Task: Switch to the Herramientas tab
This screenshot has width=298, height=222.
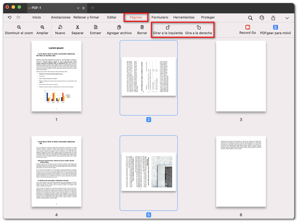Action: [x=184, y=17]
